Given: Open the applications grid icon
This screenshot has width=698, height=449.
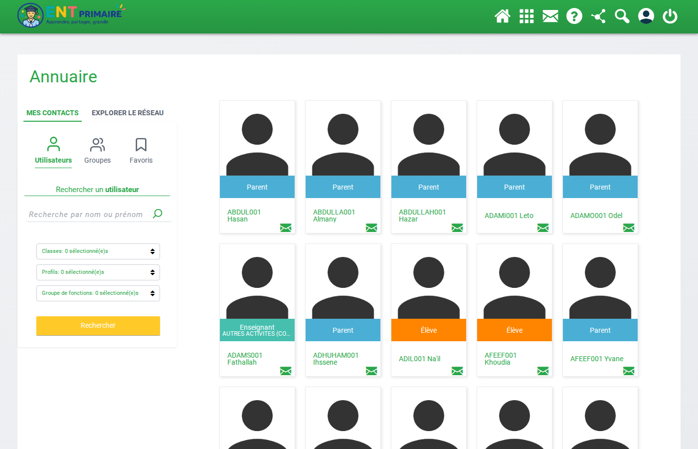Looking at the screenshot, I should coord(526,16).
